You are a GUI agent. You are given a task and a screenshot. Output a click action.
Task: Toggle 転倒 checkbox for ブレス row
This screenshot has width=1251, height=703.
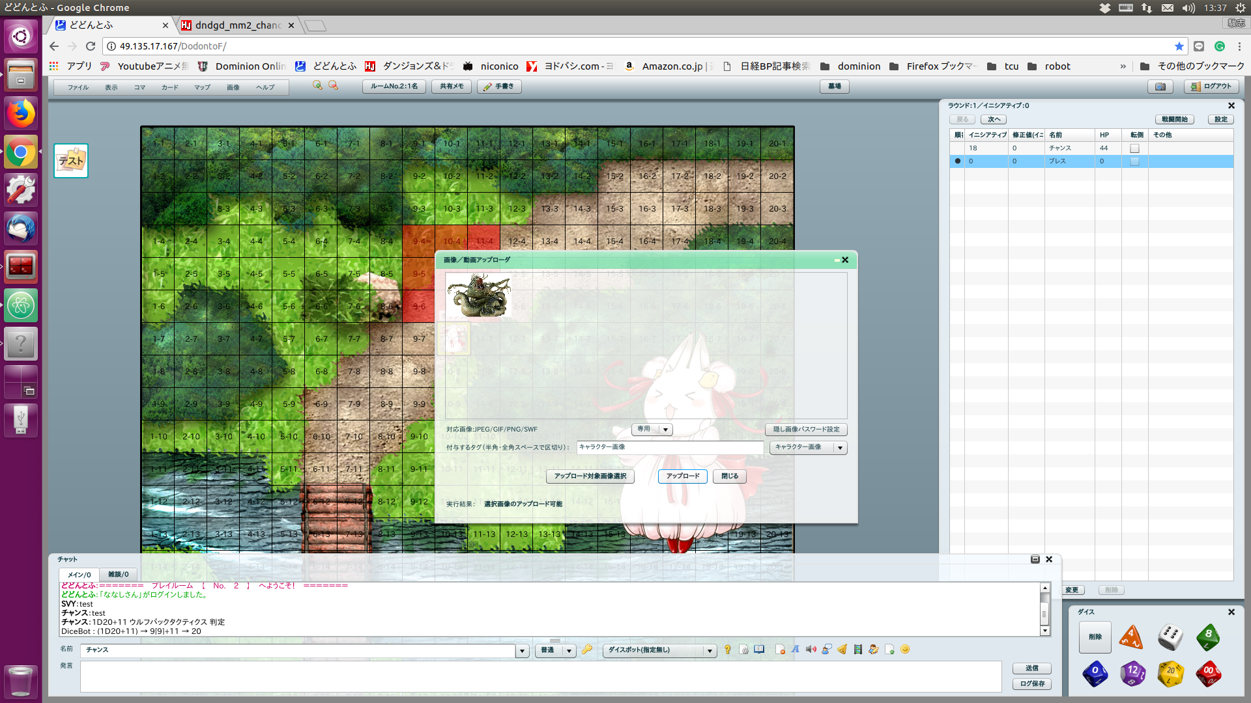(1134, 161)
